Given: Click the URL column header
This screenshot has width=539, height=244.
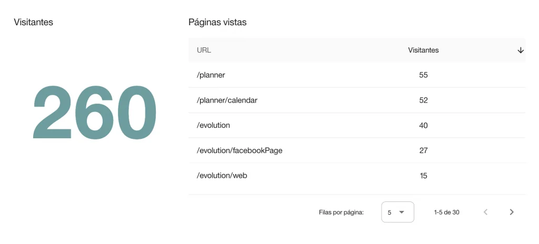Looking at the screenshot, I should 204,50.
